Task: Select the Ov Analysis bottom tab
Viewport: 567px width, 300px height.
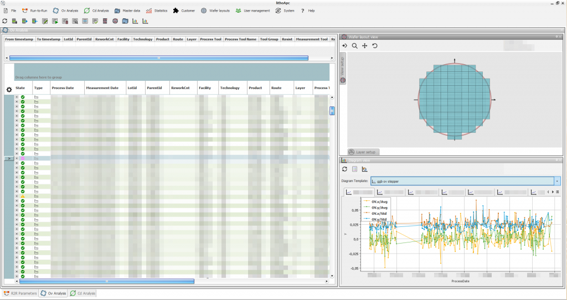Action: coord(53,293)
